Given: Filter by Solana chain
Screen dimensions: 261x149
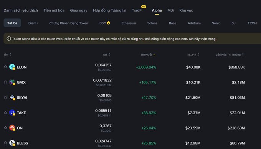Looking at the screenshot, I should click(152, 23).
